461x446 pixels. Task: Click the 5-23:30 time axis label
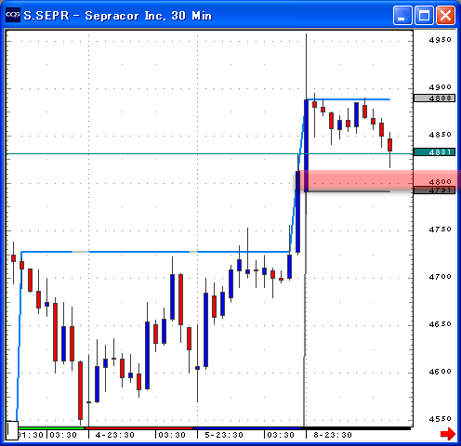point(224,435)
